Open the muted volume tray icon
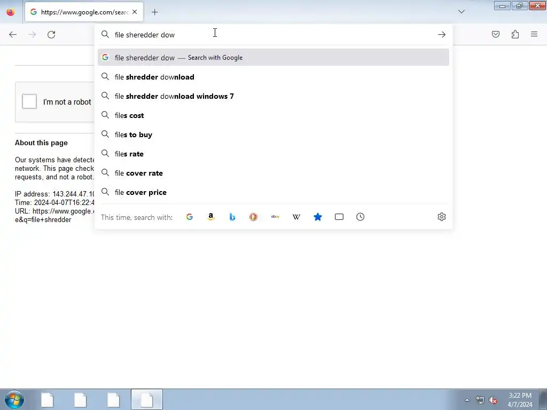Image resolution: width=547 pixels, height=410 pixels. (493, 400)
